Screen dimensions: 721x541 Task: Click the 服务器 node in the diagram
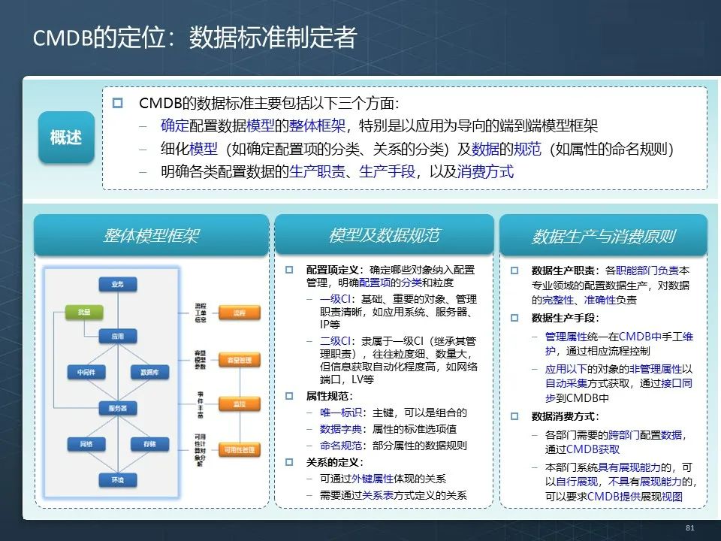(x=118, y=408)
